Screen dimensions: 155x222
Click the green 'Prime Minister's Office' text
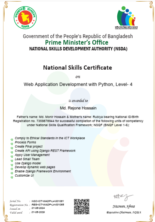77,42
